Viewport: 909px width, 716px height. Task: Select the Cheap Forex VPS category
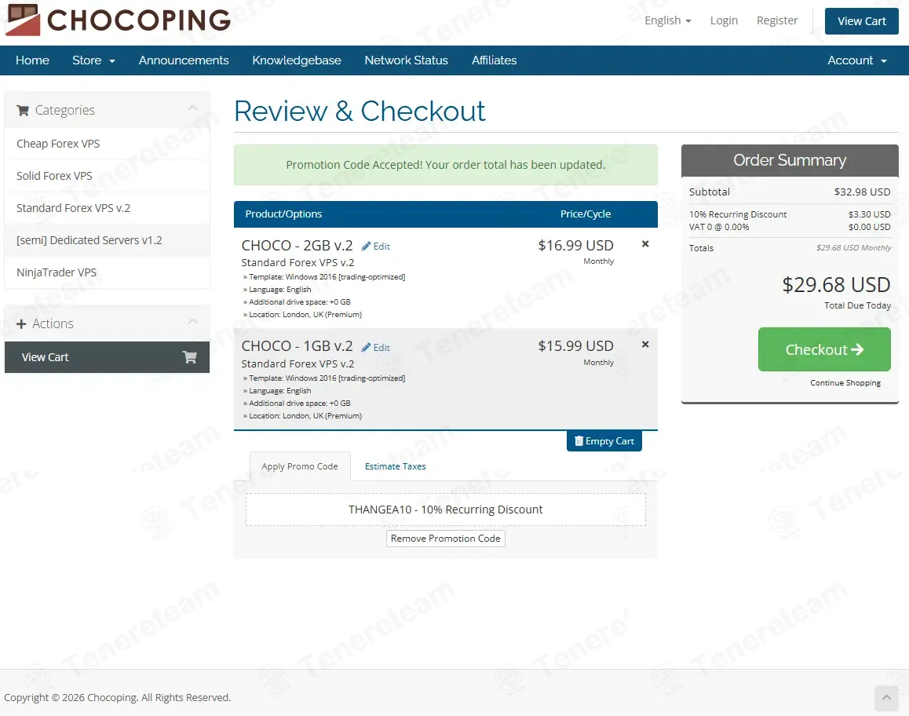[108, 144]
